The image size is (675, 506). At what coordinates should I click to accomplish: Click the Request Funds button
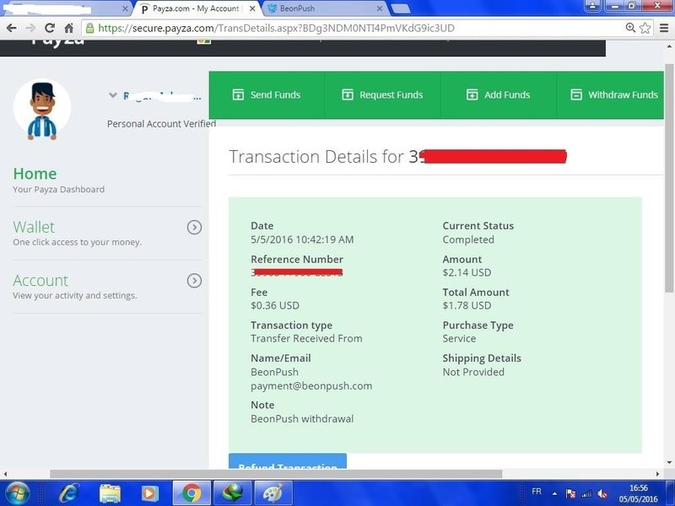(x=383, y=94)
